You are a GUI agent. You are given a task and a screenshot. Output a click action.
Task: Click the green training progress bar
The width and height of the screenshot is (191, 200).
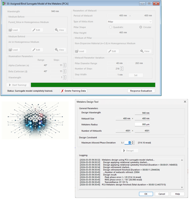point(93,85)
